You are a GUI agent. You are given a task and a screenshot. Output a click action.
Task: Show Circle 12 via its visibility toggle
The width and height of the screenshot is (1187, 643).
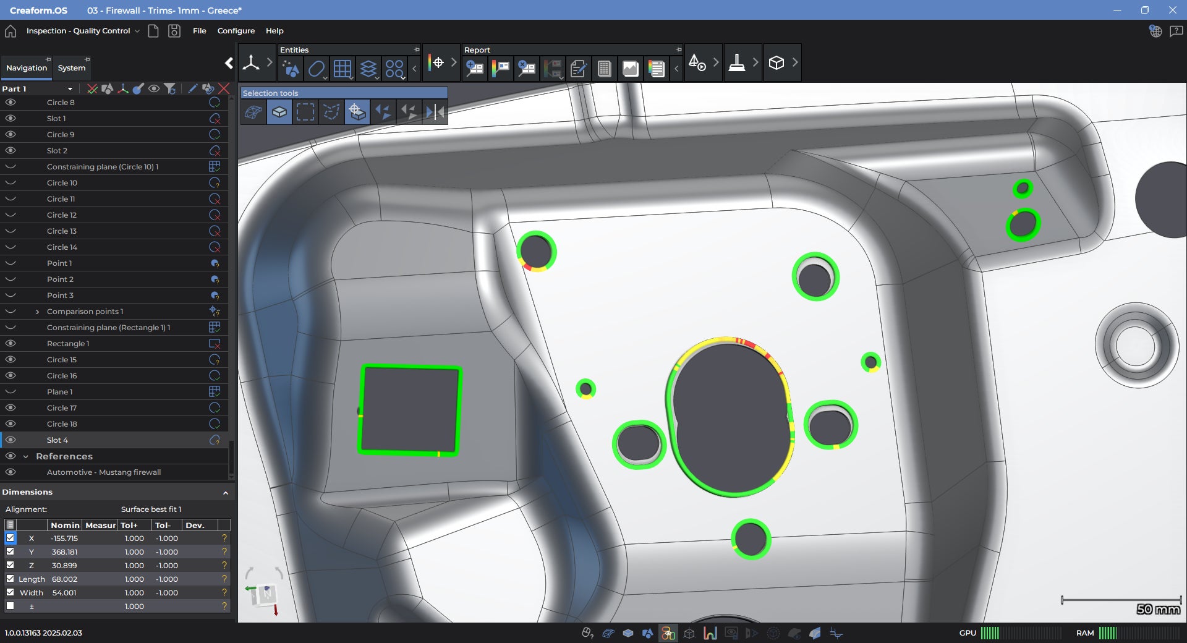click(11, 215)
